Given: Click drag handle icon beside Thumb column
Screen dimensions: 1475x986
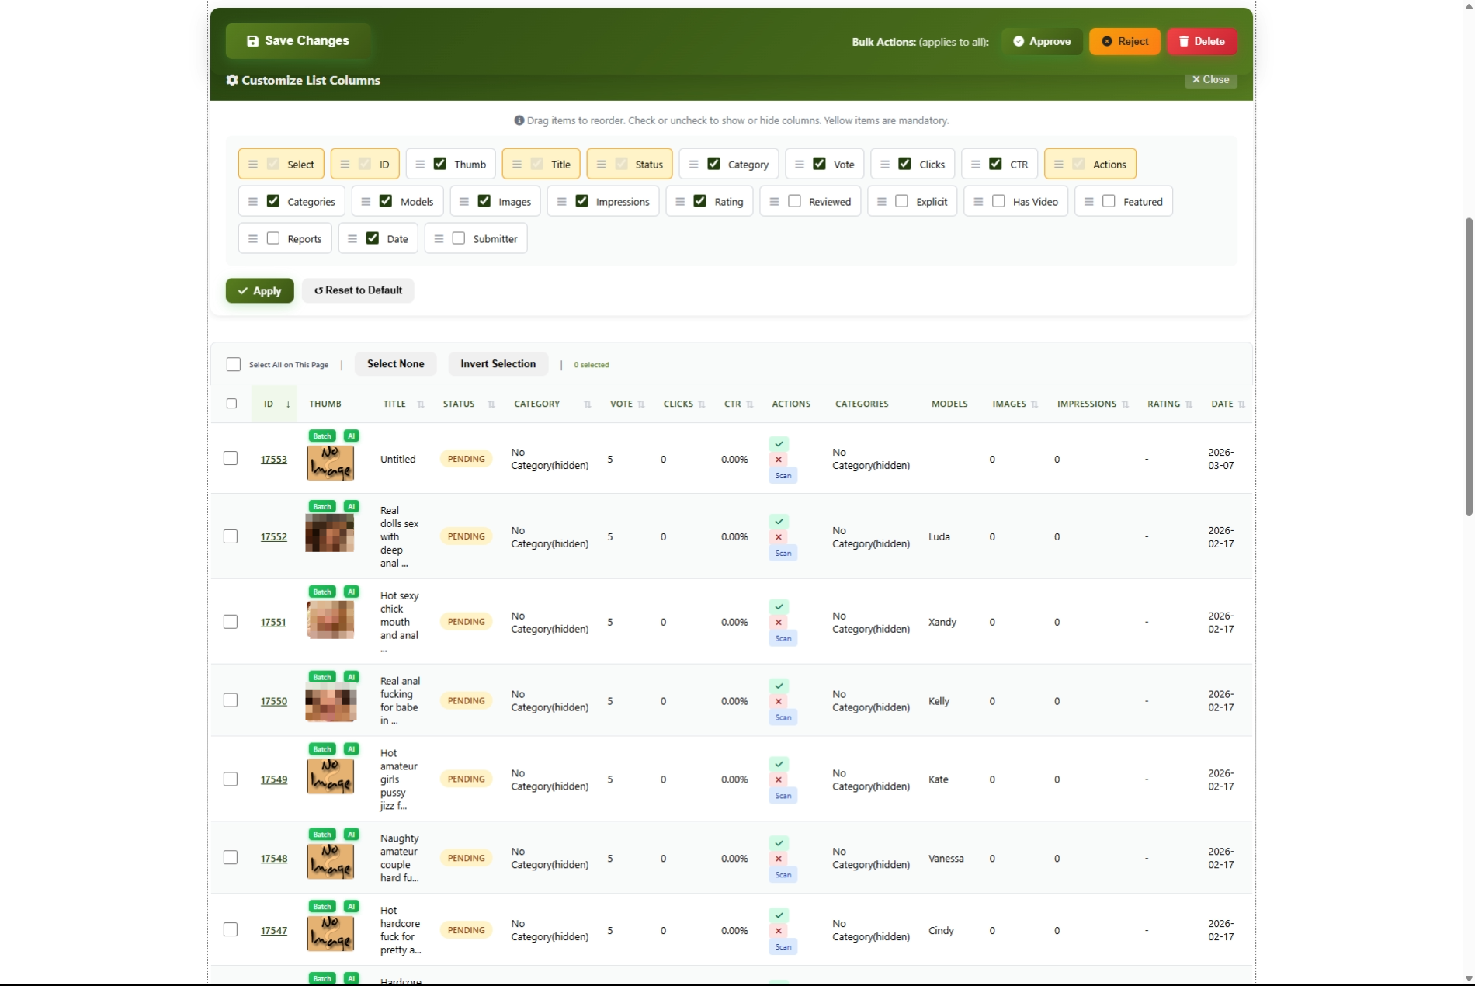Looking at the screenshot, I should [420, 165].
